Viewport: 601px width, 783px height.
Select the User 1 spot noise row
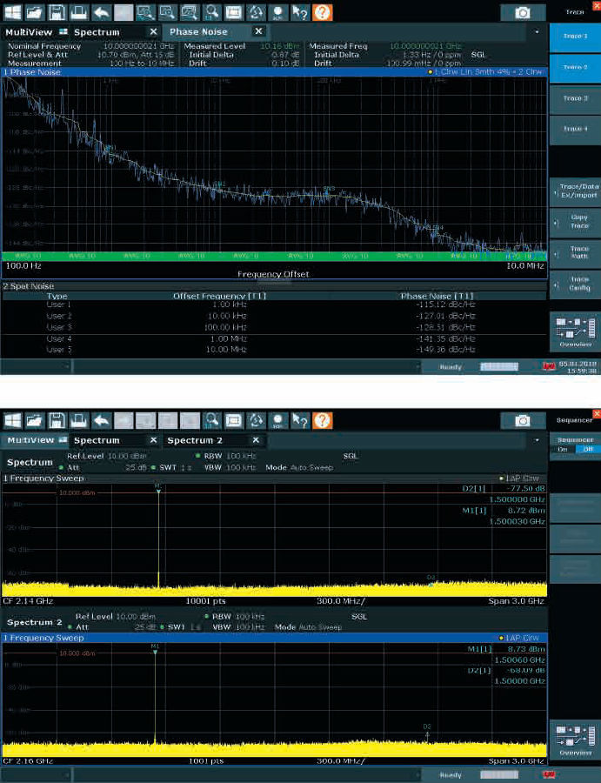pos(275,304)
